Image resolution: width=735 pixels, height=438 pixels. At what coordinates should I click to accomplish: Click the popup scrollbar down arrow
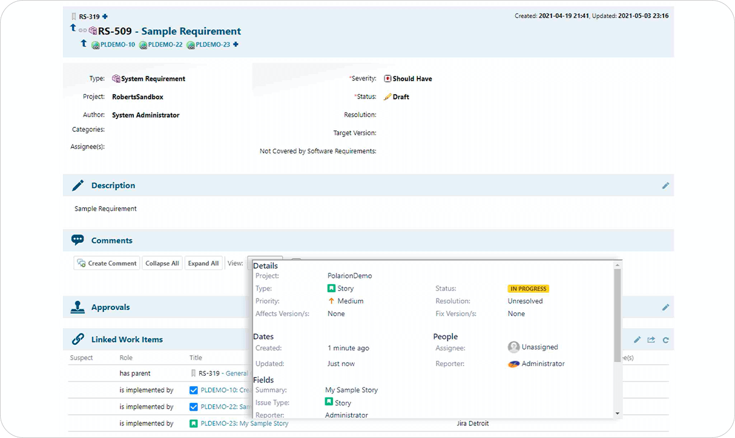(617, 413)
